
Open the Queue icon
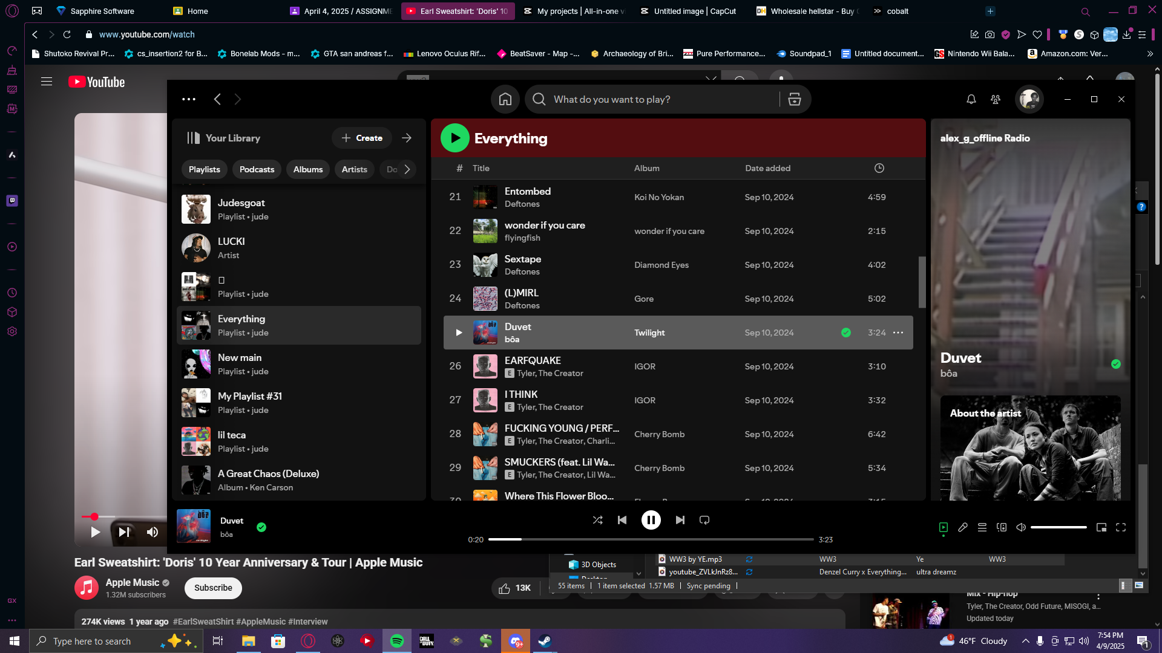coord(982,527)
